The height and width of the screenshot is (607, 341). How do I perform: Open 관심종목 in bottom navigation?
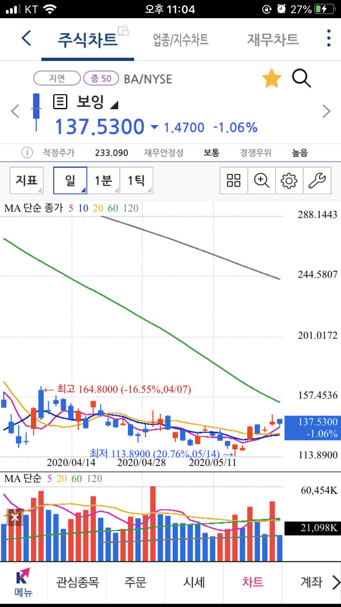(x=77, y=582)
